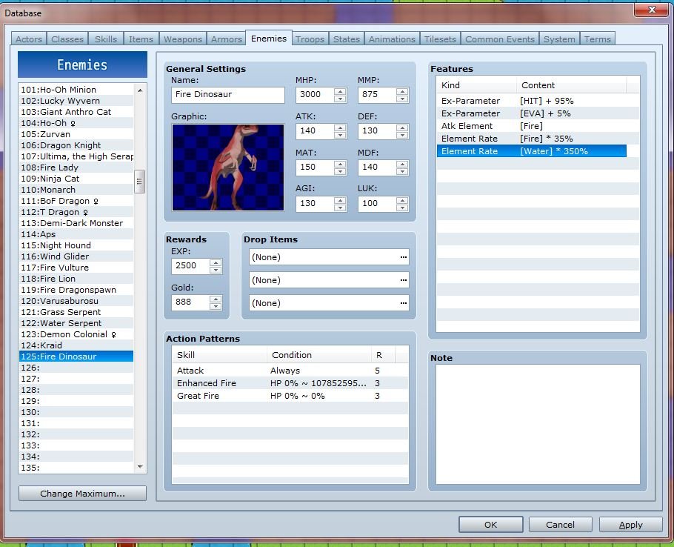Go to the Items tab
674x547 pixels.
click(x=141, y=39)
